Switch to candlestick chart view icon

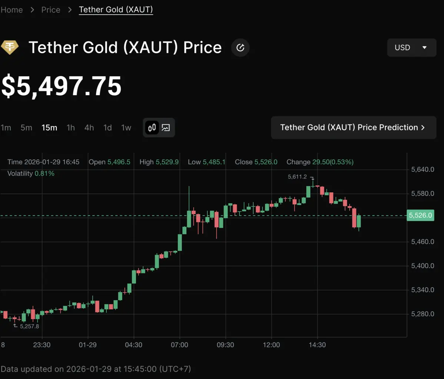pos(152,128)
